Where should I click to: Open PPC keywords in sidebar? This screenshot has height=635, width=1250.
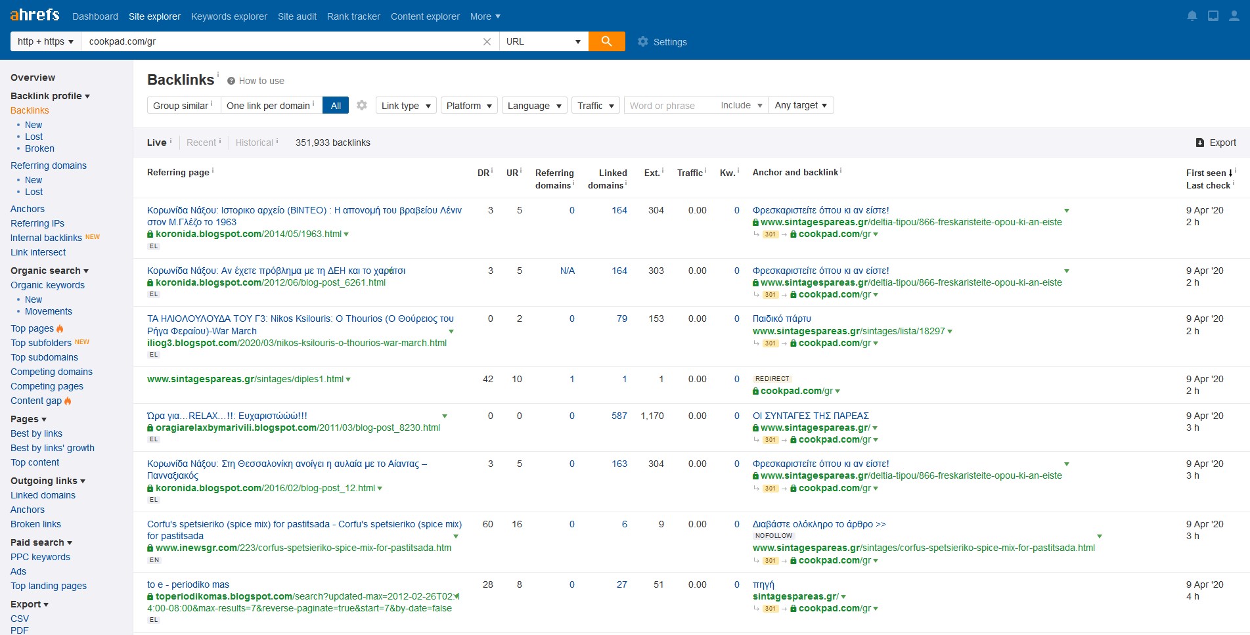pos(40,557)
